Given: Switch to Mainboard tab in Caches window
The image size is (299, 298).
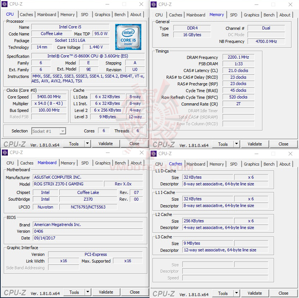Looking at the screenshot, I should (196, 164).
